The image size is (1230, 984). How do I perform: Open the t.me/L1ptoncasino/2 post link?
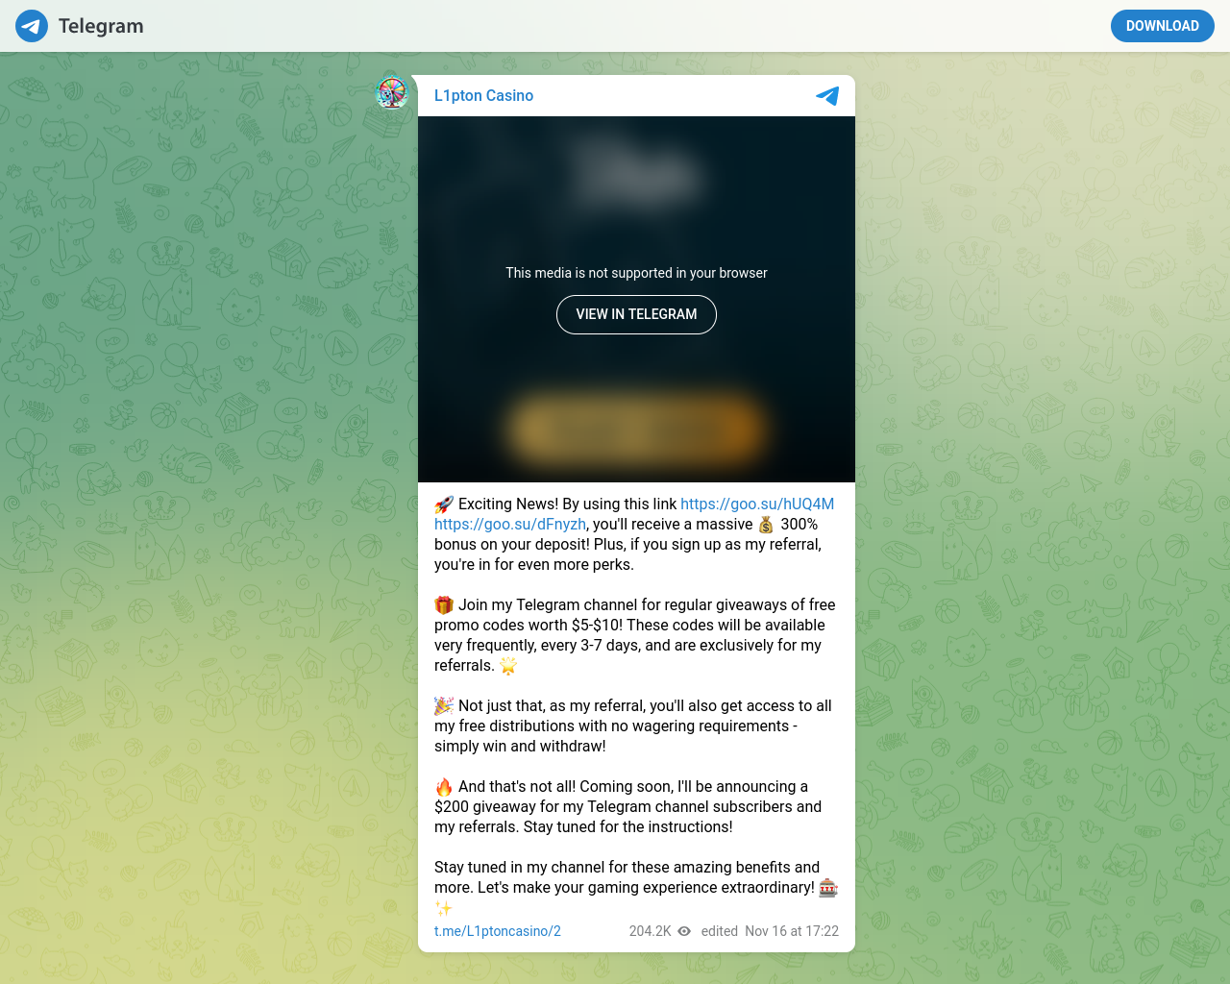pyautogui.click(x=498, y=931)
